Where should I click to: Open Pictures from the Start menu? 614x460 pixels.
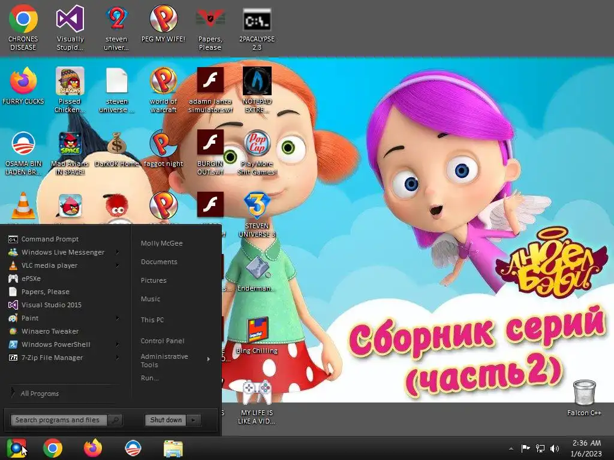click(153, 280)
